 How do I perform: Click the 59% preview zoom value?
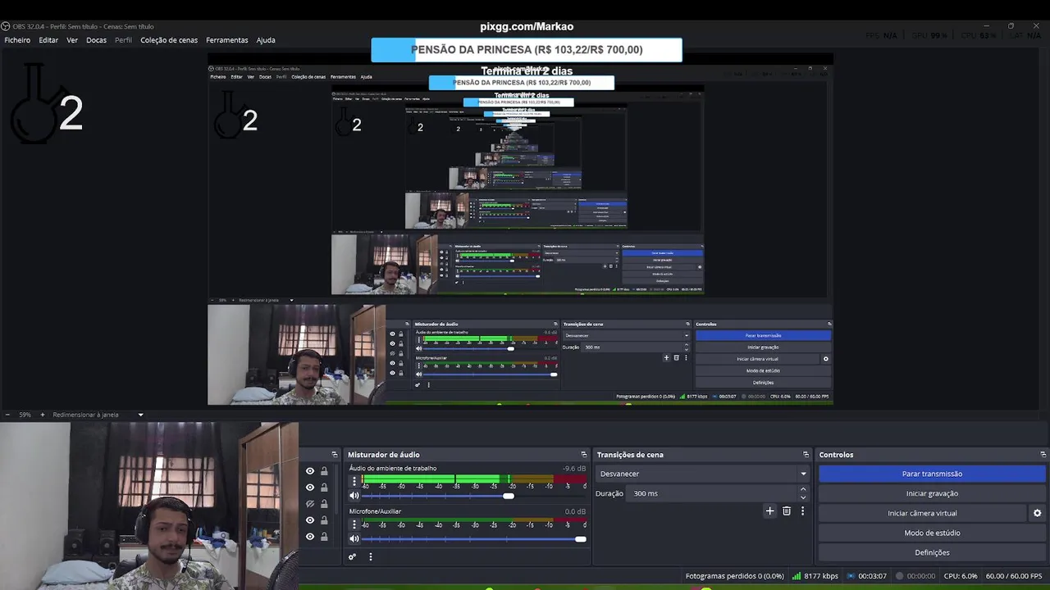click(x=25, y=415)
